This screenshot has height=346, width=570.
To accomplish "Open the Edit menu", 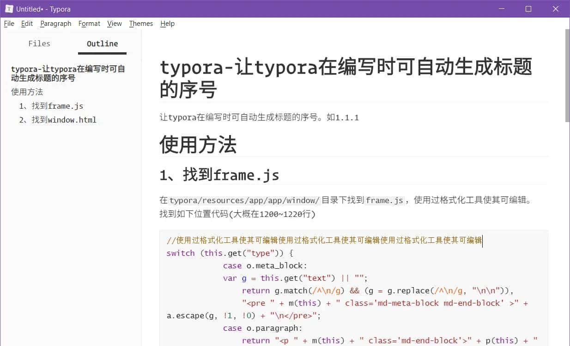I will pyautogui.click(x=26, y=24).
